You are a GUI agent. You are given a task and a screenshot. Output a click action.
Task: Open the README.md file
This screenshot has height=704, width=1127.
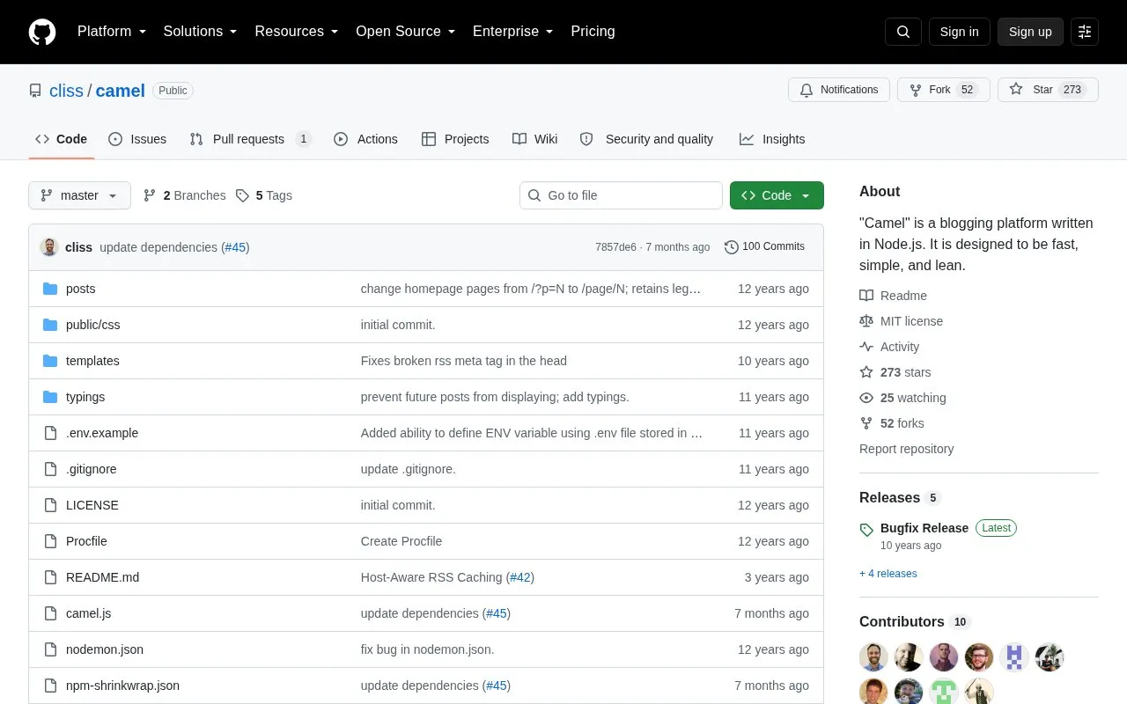[x=102, y=577]
